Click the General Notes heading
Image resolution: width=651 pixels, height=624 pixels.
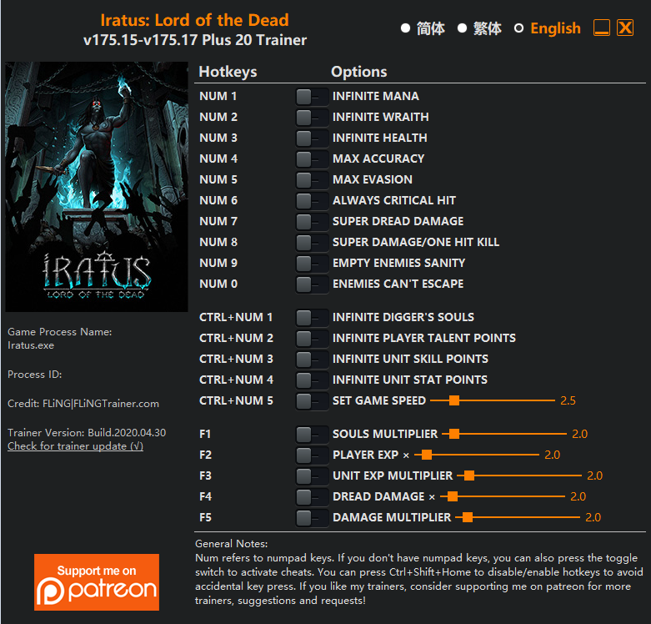(231, 544)
